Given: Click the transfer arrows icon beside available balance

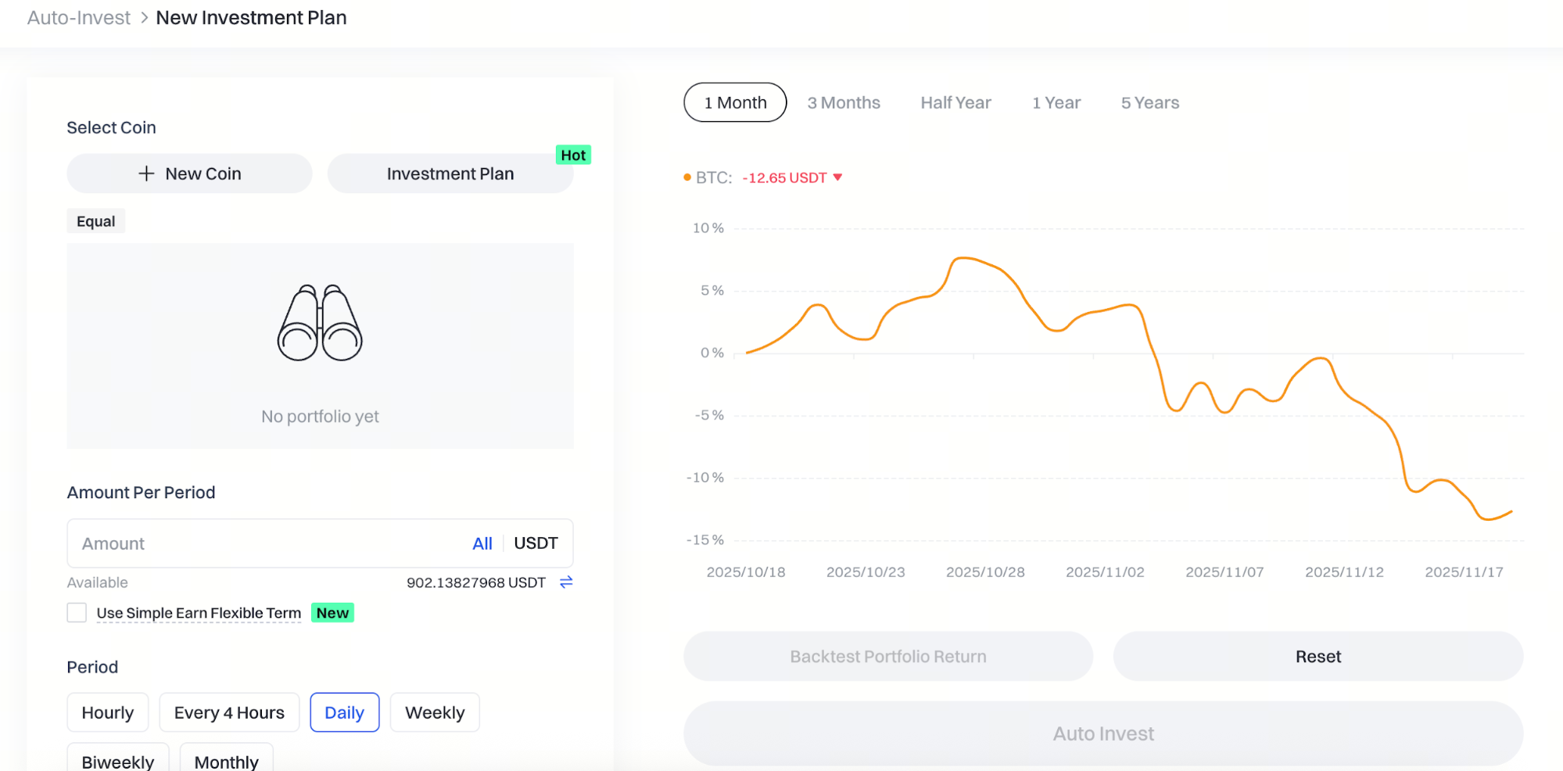Looking at the screenshot, I should [x=566, y=582].
